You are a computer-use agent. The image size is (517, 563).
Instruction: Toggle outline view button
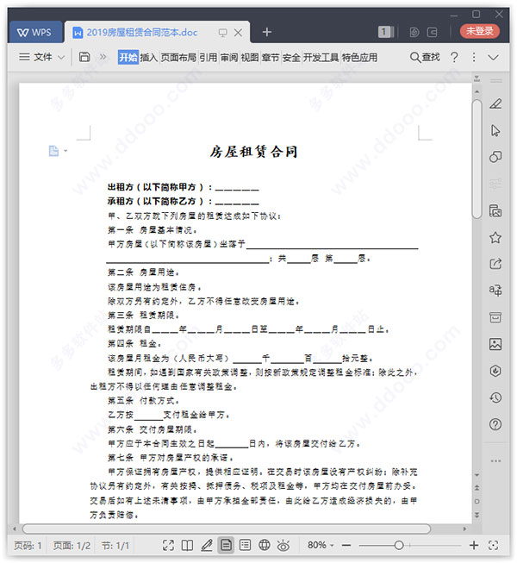pos(245,546)
